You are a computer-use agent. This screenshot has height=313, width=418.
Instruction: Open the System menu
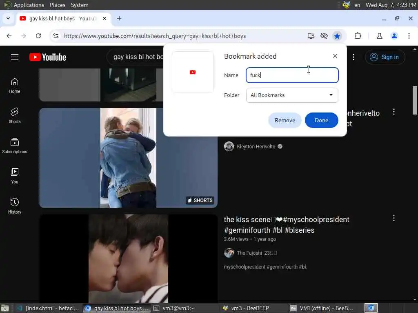point(80,5)
